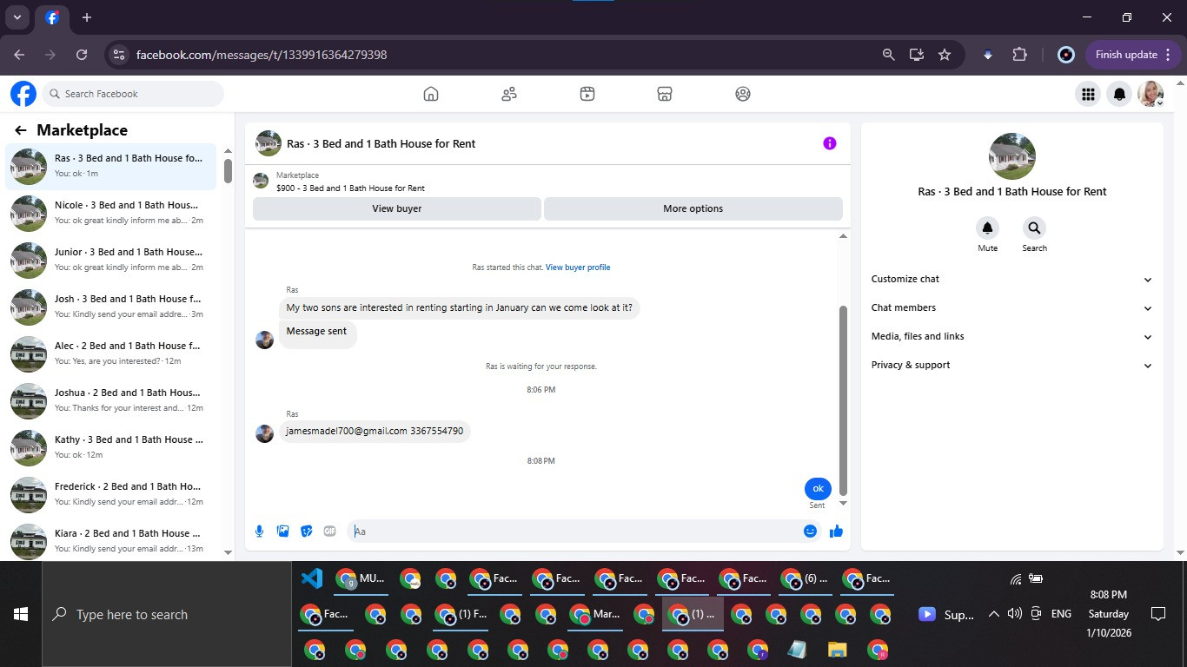The height and width of the screenshot is (667, 1187).
Task: Mute the chat with bell icon
Action: [x=987, y=228]
